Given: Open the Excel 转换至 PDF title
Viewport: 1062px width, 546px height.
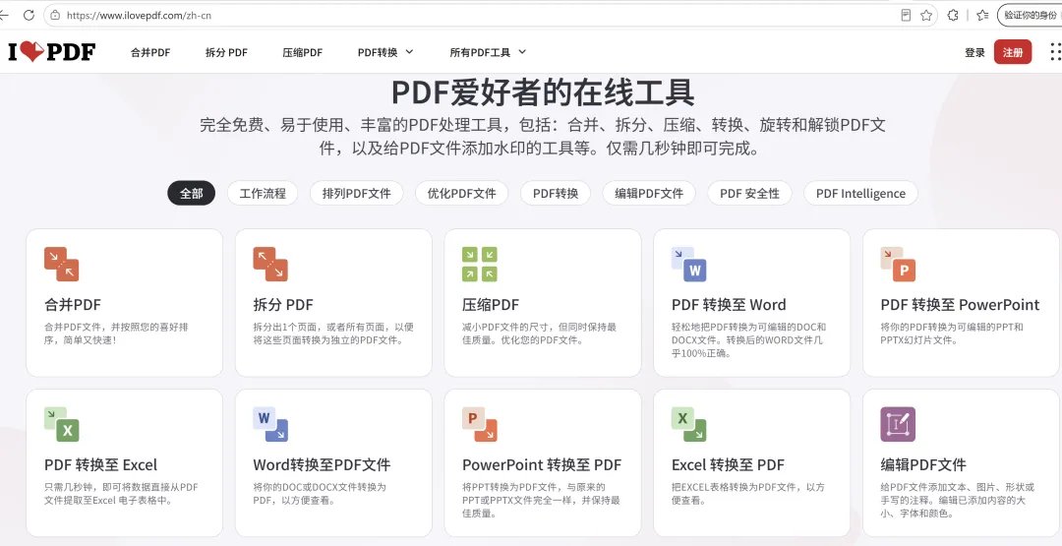Looking at the screenshot, I should 728,464.
